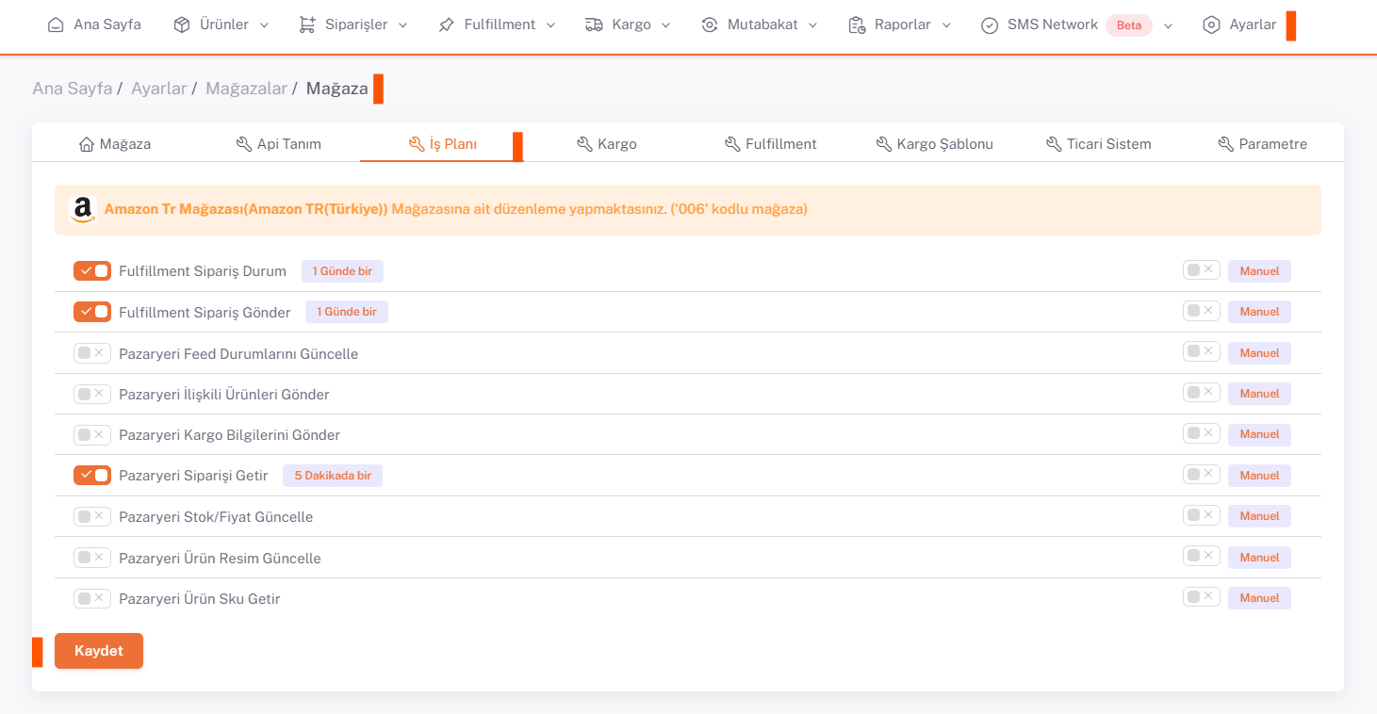The height and width of the screenshot is (714, 1377).
Task: Toggle the Manuel switch for Pazaryeri Ürün Sku Getir
Action: [1202, 597]
